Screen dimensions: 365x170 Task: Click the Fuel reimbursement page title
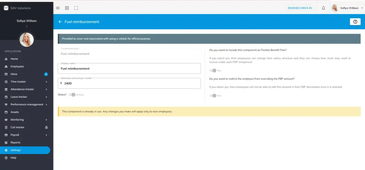coord(82,22)
